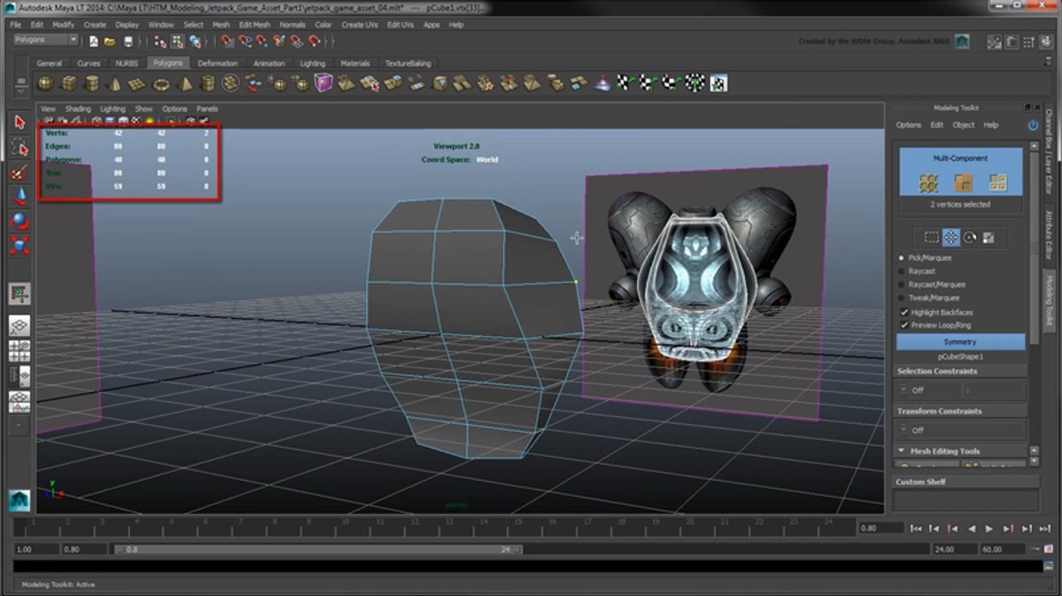Create a polygon cube from the shelf
The height and width of the screenshot is (596, 1062).
point(70,84)
